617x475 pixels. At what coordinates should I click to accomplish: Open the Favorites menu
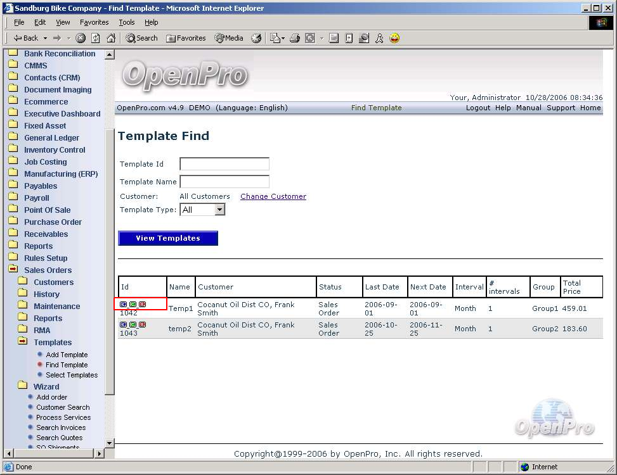(94, 22)
